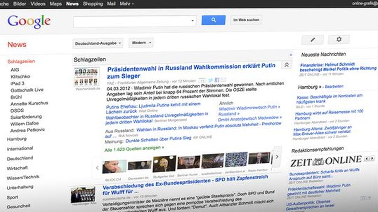Click Bearbeiten next to Hamburg

coord(334,86)
